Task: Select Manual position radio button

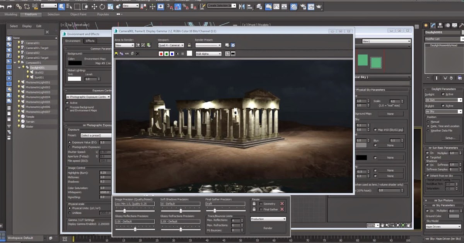Action: (428, 121)
